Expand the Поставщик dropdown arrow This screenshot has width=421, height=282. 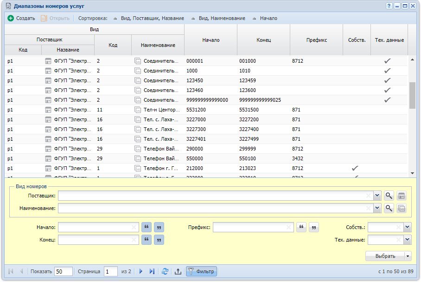coord(377,196)
